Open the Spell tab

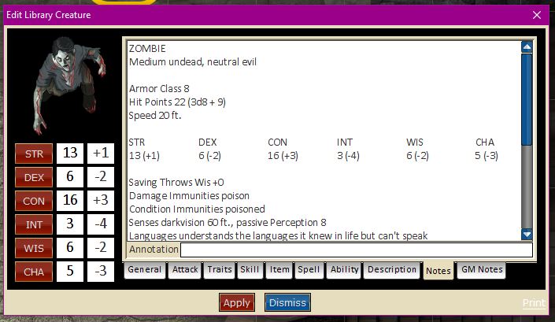tap(309, 270)
